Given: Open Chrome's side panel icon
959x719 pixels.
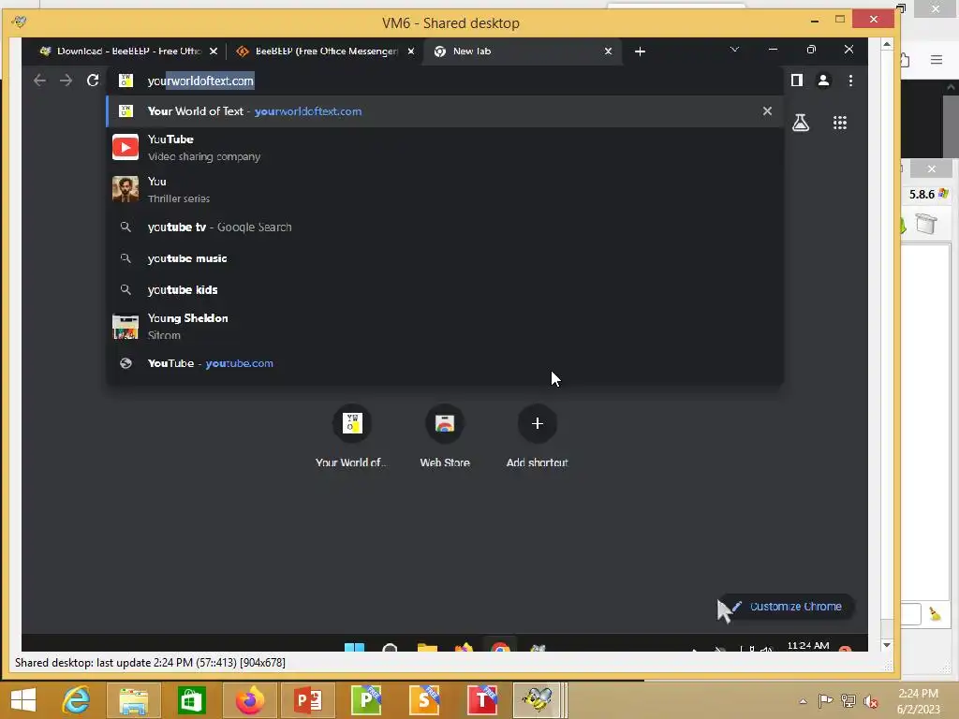Looking at the screenshot, I should pos(796,81).
